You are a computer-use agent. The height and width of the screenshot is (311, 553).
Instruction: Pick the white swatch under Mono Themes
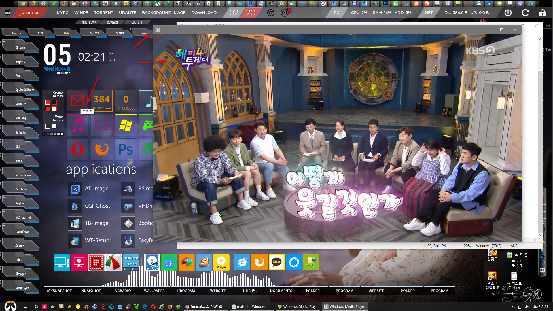54,126
